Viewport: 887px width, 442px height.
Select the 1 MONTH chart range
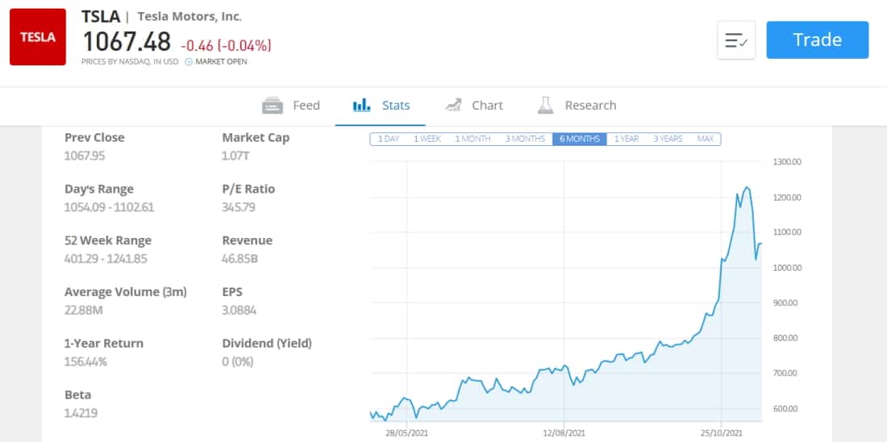point(473,139)
